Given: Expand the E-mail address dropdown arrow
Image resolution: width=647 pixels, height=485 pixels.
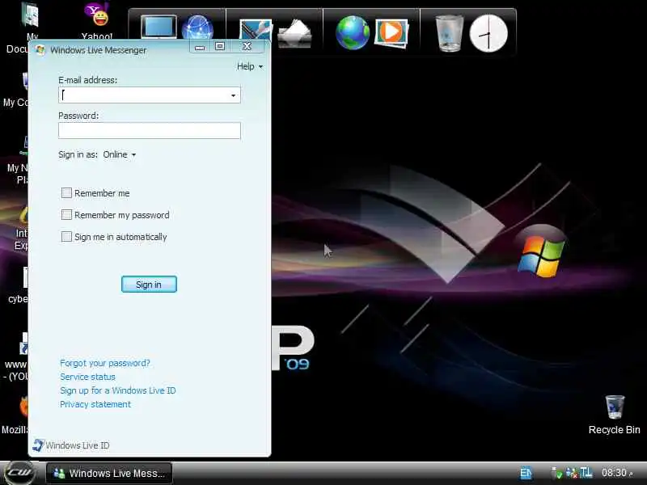Looking at the screenshot, I should (x=233, y=95).
